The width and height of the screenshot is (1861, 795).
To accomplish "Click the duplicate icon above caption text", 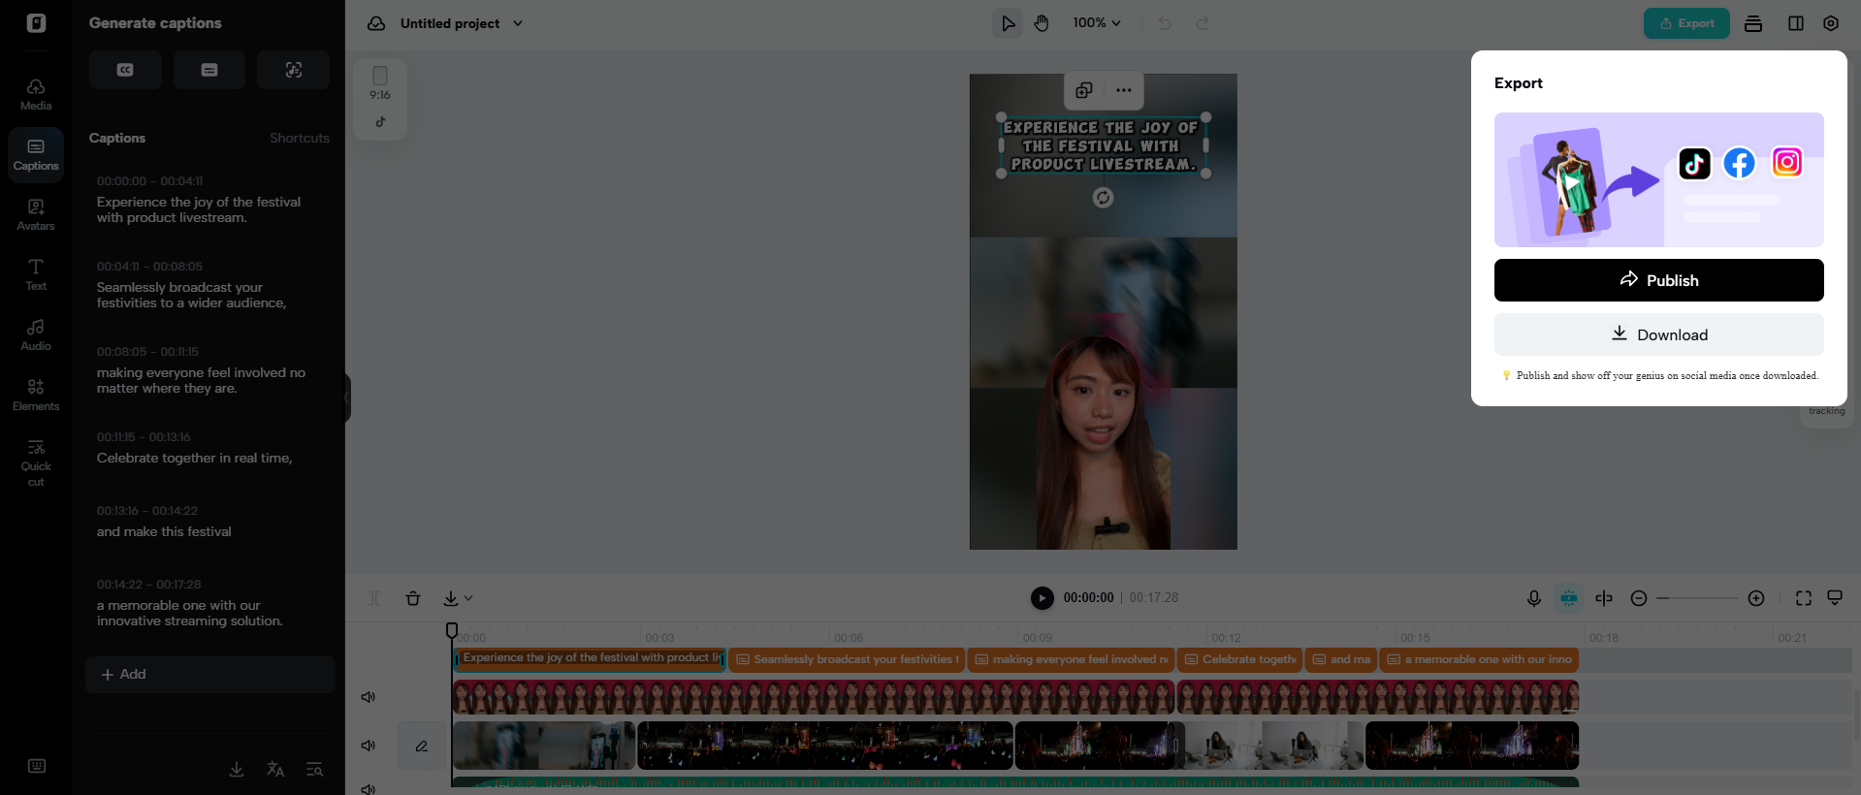I will [x=1084, y=90].
